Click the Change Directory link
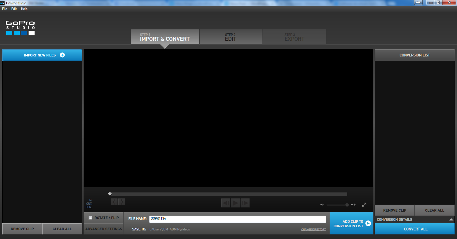This screenshot has width=457, height=239. click(313, 230)
